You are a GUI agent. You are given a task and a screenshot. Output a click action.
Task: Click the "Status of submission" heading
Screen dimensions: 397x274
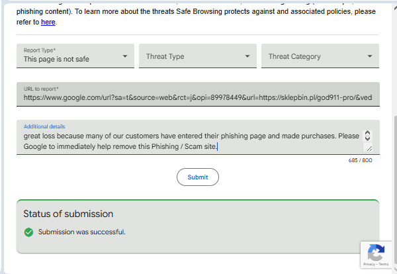pyautogui.click(x=68, y=214)
